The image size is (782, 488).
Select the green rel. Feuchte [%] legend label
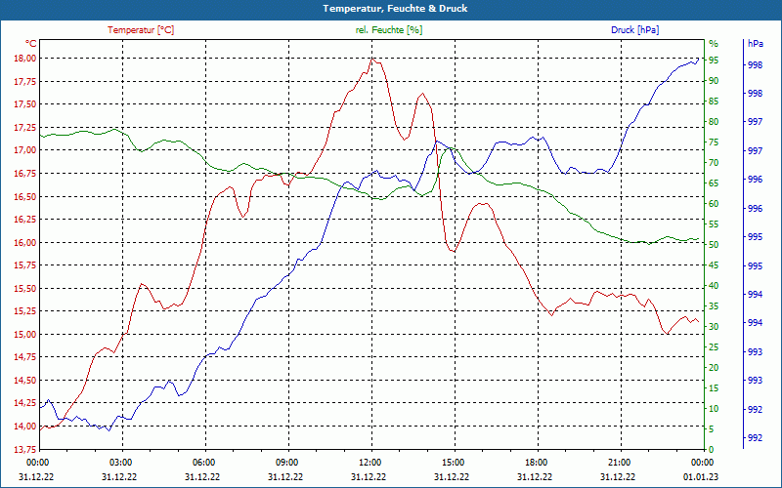(x=389, y=30)
